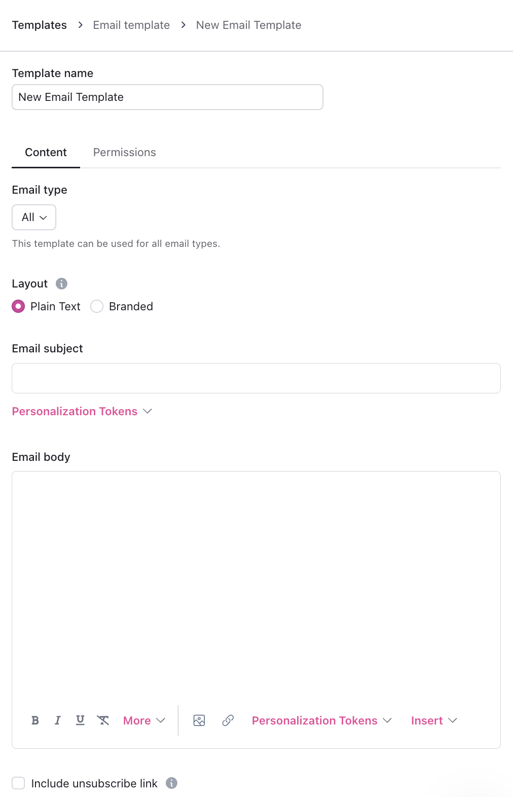The width and height of the screenshot is (513, 797).
Task: Clear text formatting in toolbar
Action: pos(103,720)
